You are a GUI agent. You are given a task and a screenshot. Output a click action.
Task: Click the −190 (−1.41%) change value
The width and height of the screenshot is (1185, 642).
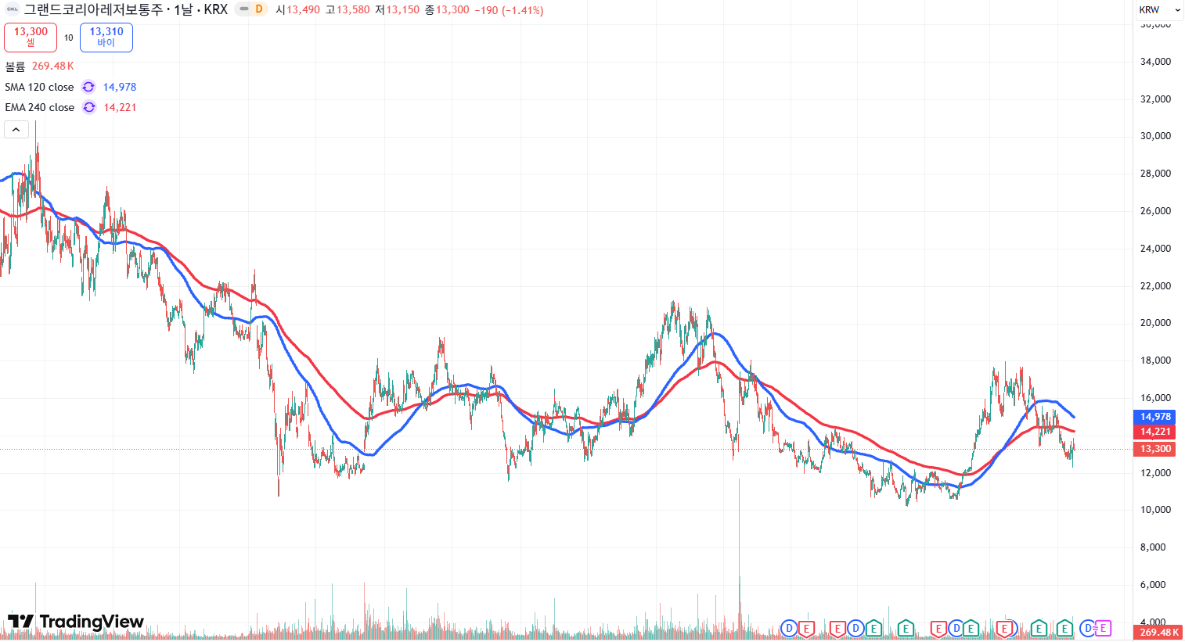[x=509, y=10]
